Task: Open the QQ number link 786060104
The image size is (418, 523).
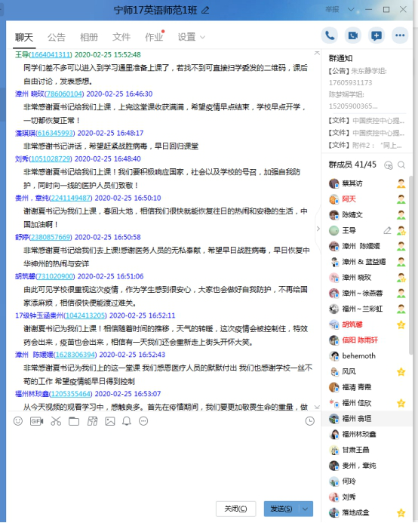Action: pos(64,94)
